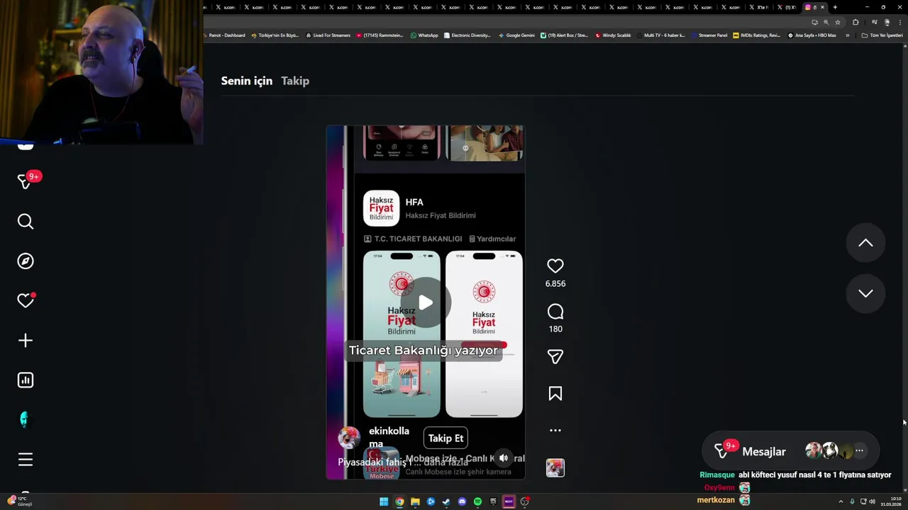Screen dimensions: 908x510
Task: Follow the author with Takip Et button
Action: click(445, 438)
